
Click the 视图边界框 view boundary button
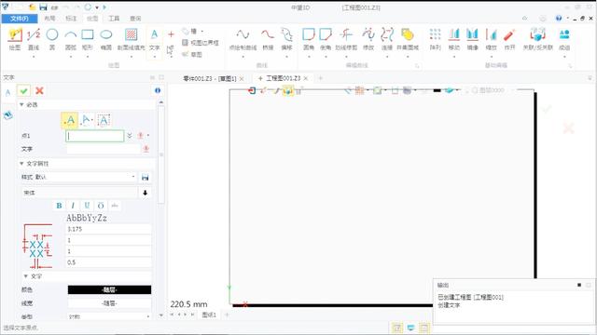pos(201,43)
